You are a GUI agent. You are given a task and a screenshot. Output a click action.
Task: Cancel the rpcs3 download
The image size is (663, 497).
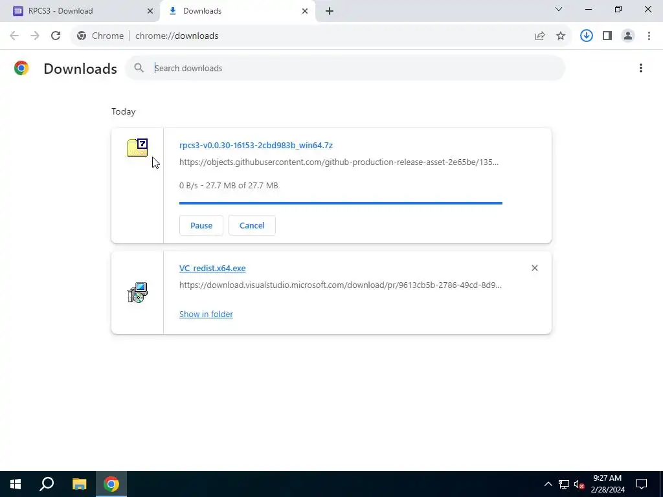pos(252,225)
